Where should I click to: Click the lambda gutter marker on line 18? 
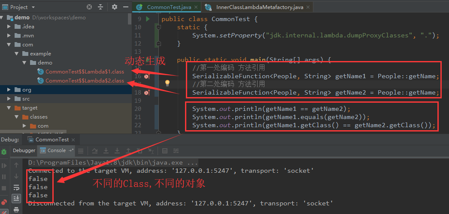click(x=147, y=92)
